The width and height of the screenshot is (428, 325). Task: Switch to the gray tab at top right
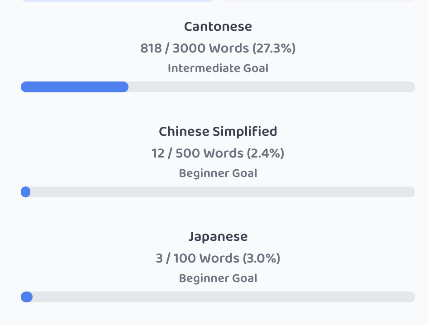pos(318,1)
